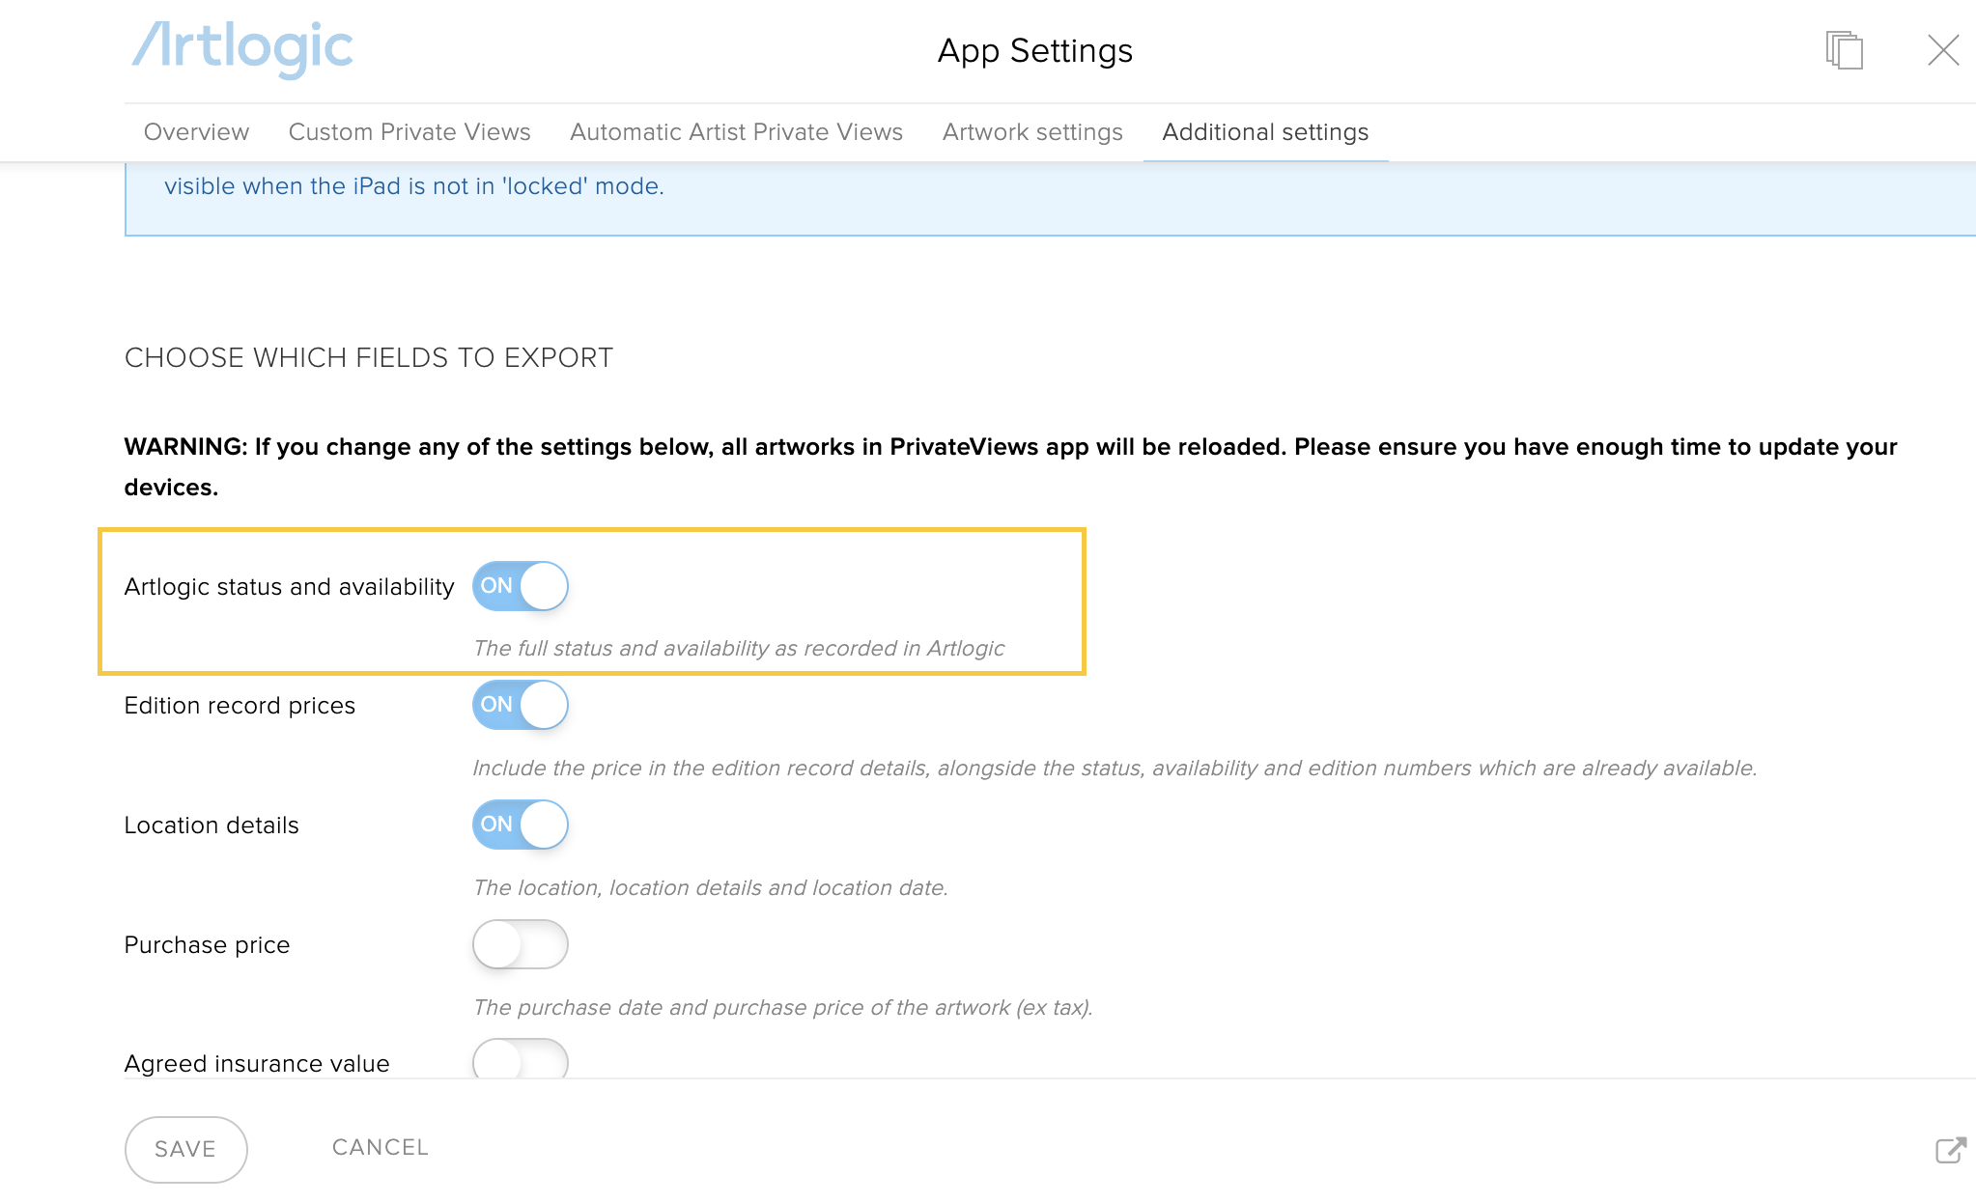Click the 'Include the price in the edition record' description
Image resolution: width=1976 pixels, height=1203 pixels.
pyautogui.click(x=1115, y=769)
